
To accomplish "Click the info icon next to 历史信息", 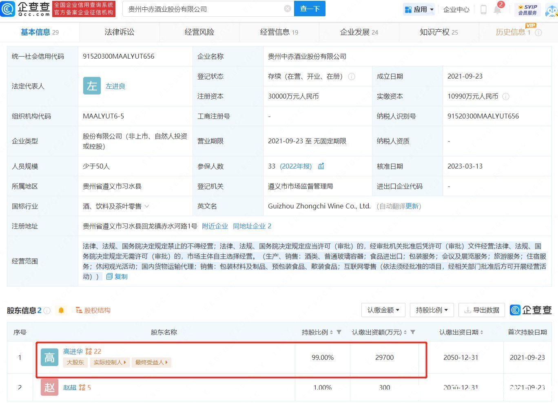I will [538, 32].
